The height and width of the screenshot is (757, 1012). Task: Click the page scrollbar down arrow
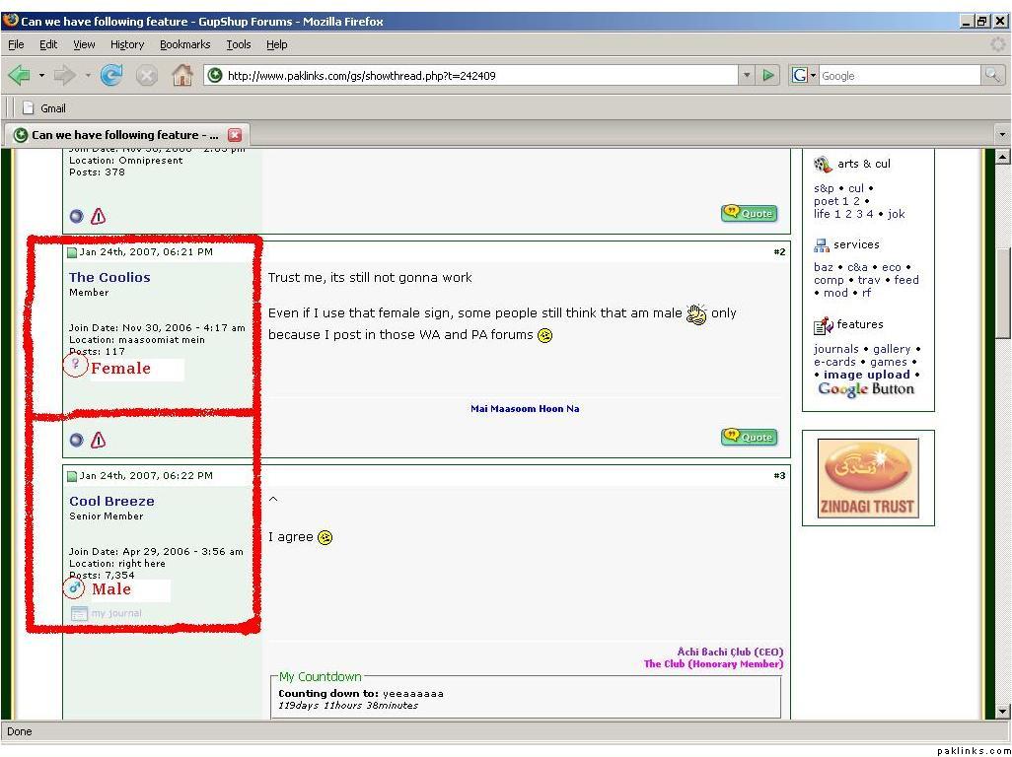[1003, 711]
